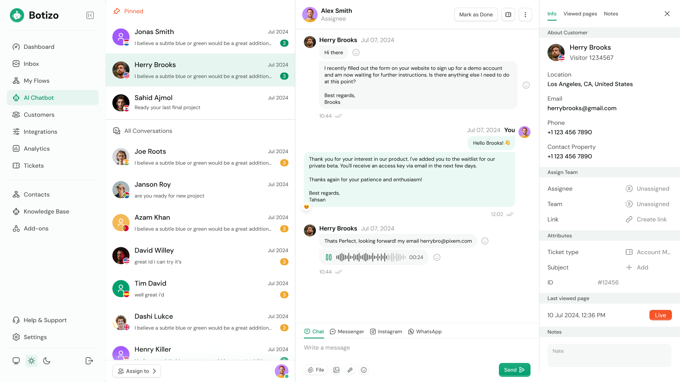
Task: Click the ticket icon next to Mark as Done
Action: [x=508, y=15]
